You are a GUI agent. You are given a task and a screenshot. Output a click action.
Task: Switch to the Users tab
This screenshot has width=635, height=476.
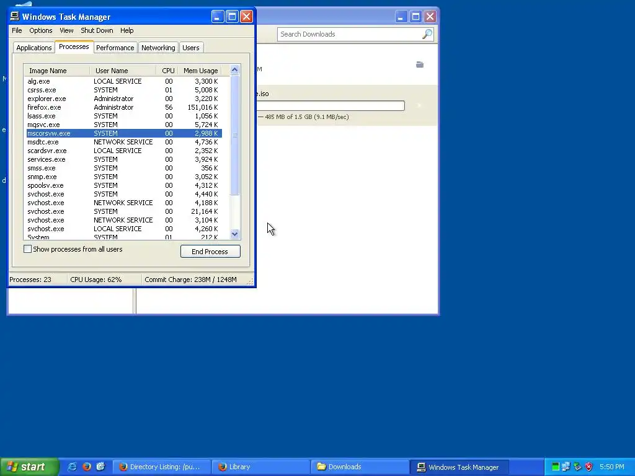click(191, 48)
